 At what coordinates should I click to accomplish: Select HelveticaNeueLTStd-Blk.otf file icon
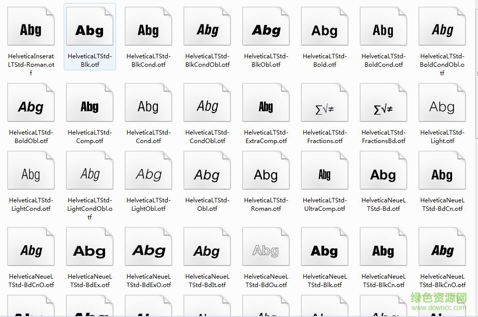tap(325, 247)
